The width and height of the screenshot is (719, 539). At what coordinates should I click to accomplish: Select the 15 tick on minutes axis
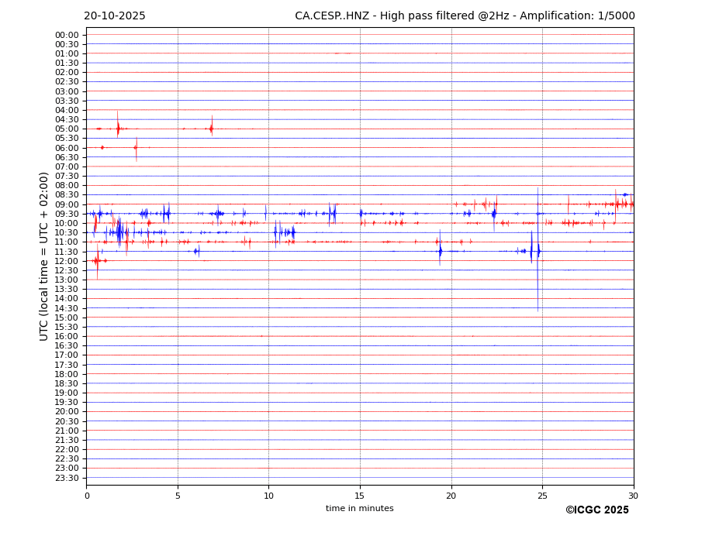(x=360, y=496)
